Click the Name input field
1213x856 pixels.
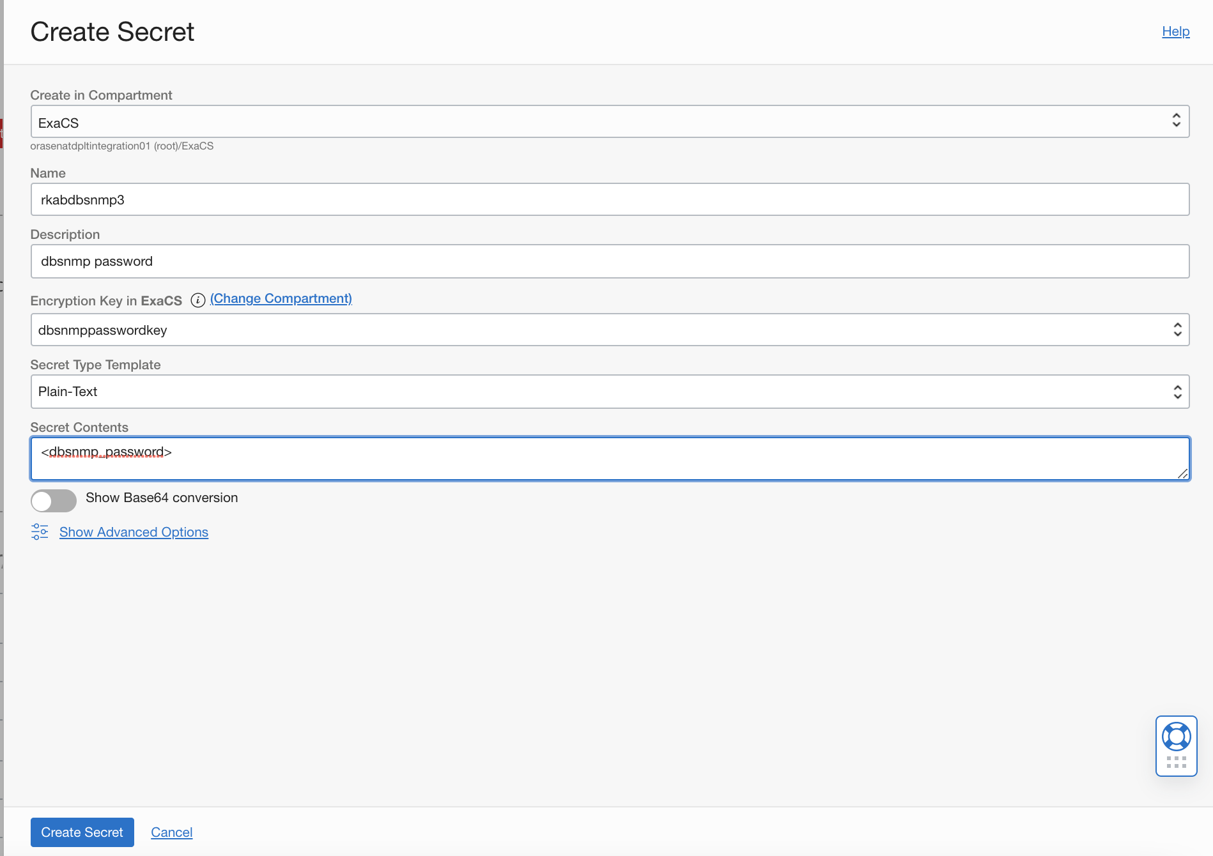pos(610,200)
